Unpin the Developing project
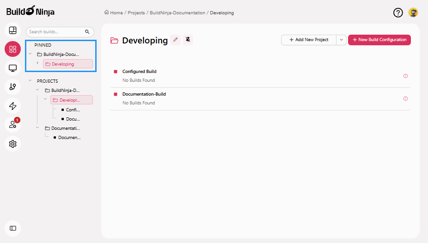 [x=188, y=40]
